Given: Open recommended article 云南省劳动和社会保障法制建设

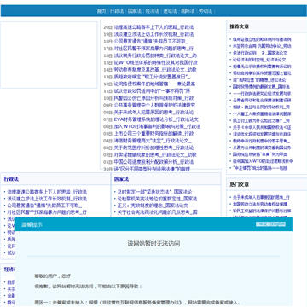Looking at the screenshot, I should pyautogui.click(x=262, y=101).
